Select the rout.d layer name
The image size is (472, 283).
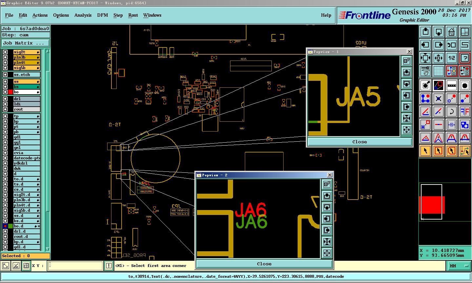[x=27, y=237]
